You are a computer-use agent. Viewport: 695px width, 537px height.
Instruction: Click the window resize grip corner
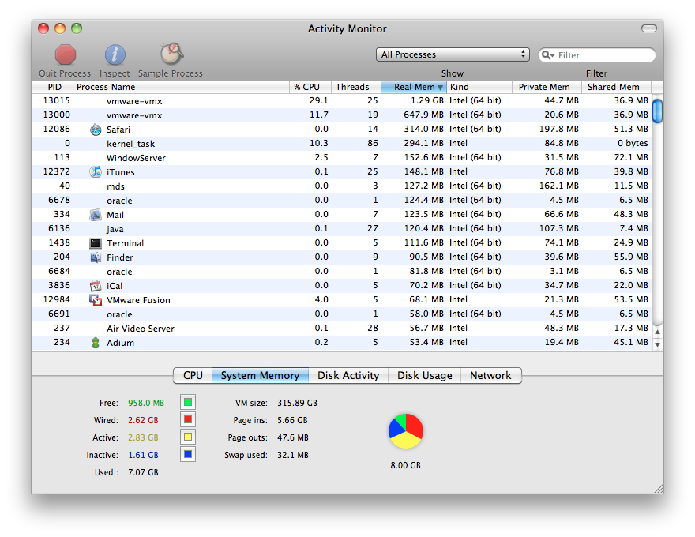[659, 489]
